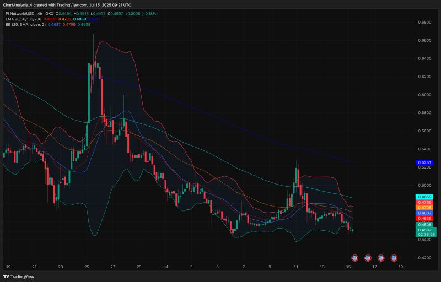Select the EMA 20/50/100/200 indicator legend
The width and height of the screenshot is (441, 282).
(x=24, y=18)
